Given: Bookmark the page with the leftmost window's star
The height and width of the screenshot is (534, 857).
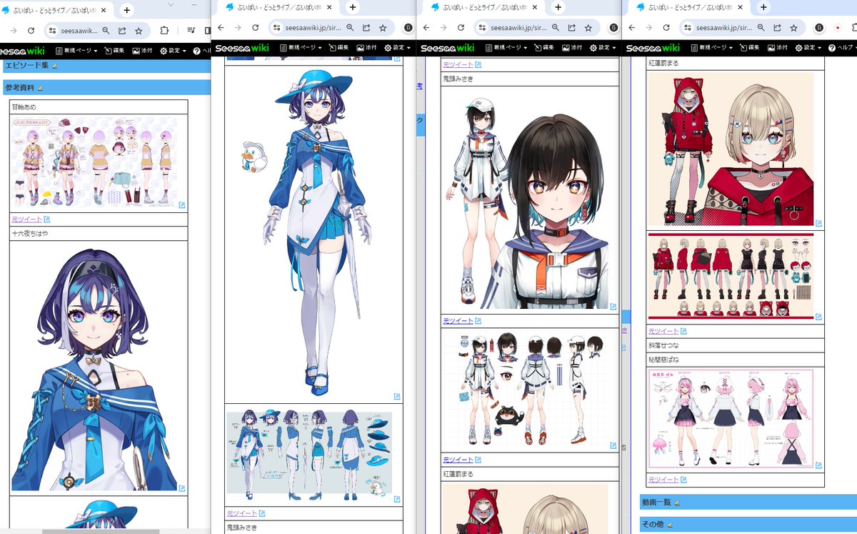Looking at the screenshot, I should [x=139, y=31].
